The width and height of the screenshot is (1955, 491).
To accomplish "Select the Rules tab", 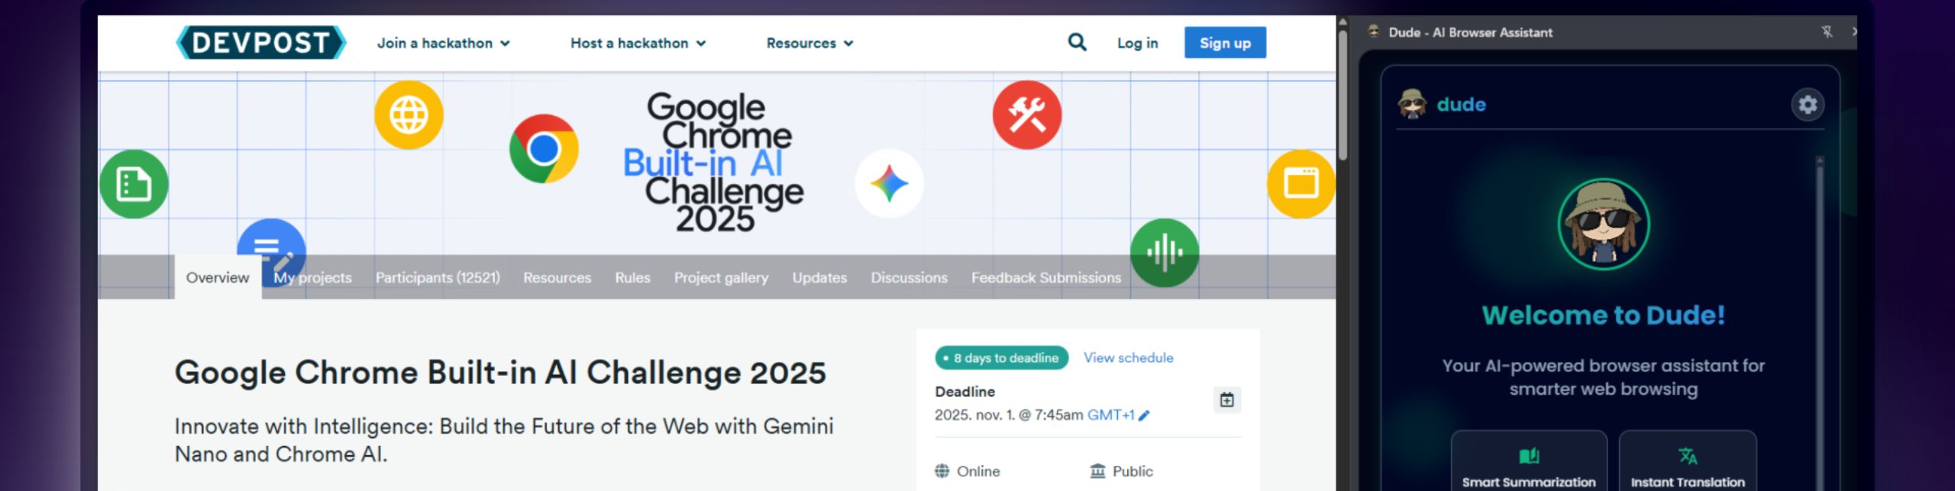I will click(x=632, y=278).
